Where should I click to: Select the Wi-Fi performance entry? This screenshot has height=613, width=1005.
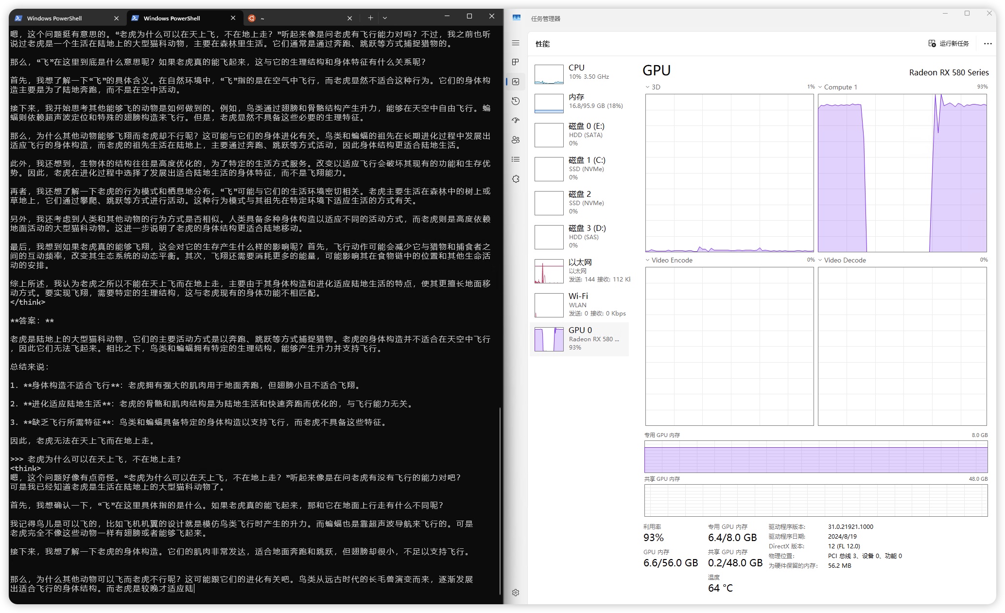coord(578,304)
